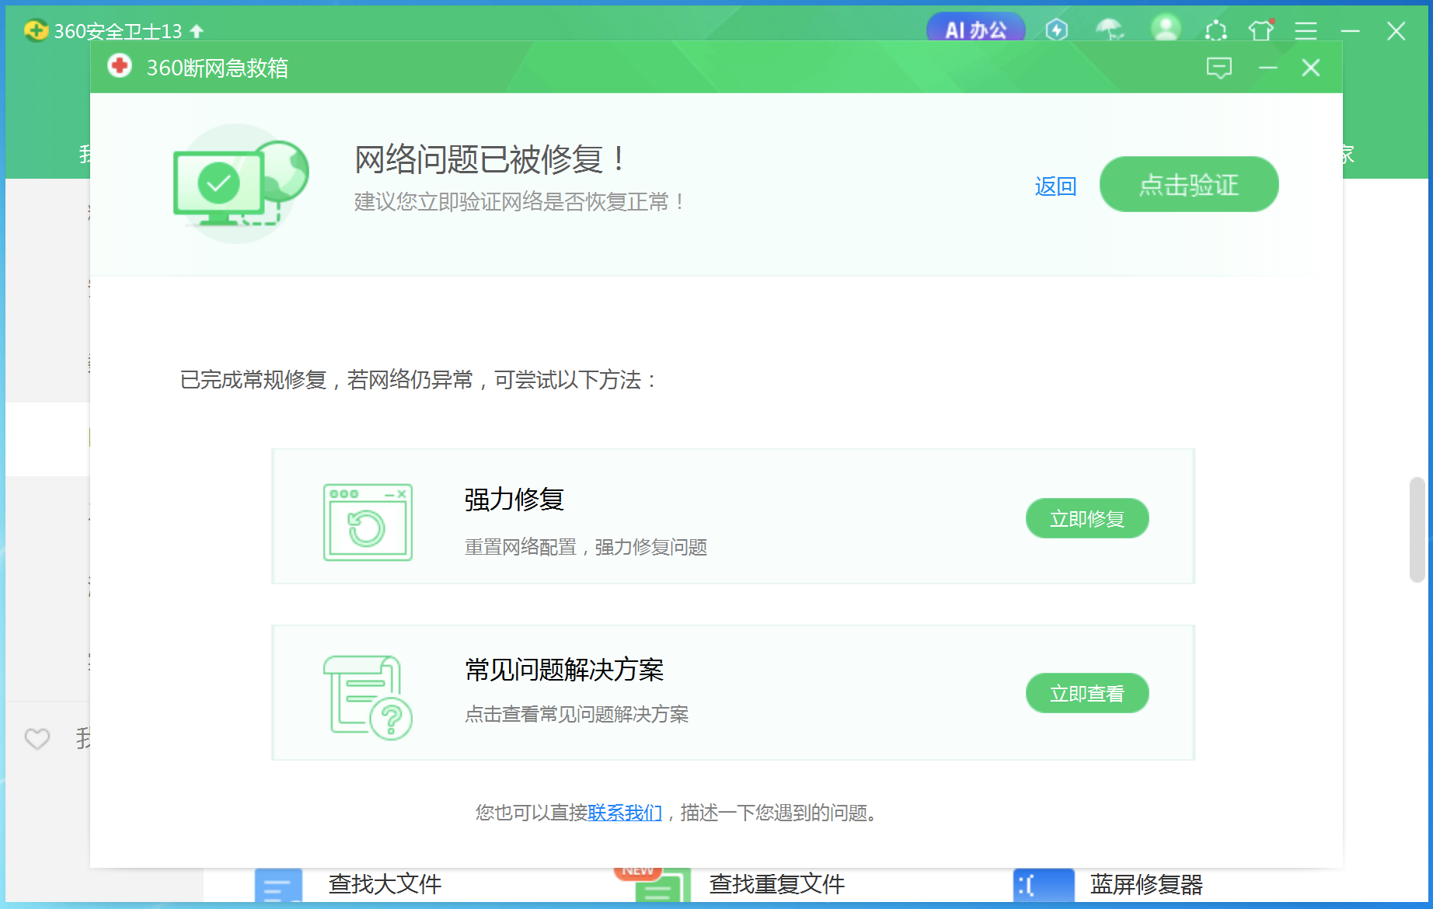Click the heart favorite icon in sidebar
The height and width of the screenshot is (909, 1433).
(x=37, y=738)
